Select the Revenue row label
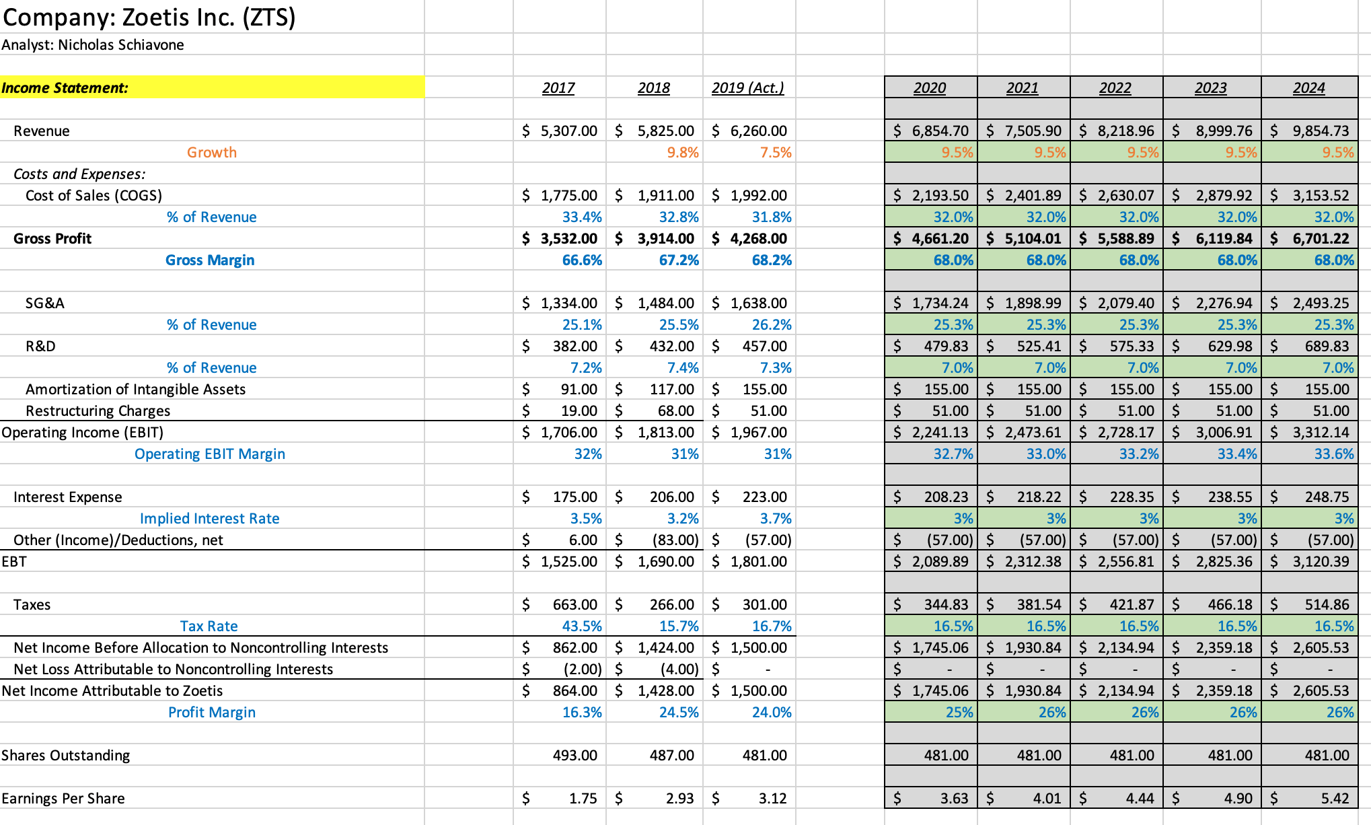 (x=42, y=131)
